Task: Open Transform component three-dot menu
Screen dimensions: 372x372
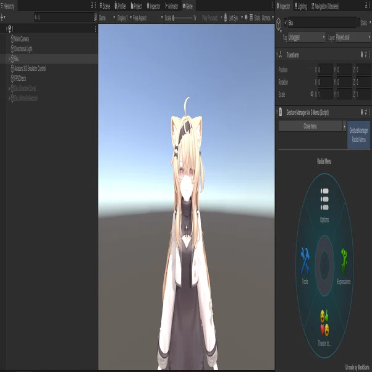Action: [x=370, y=54]
